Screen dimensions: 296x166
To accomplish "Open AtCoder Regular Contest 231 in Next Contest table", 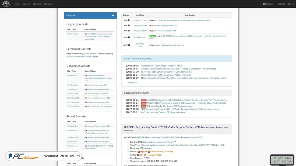I will click(x=165, y=25).
